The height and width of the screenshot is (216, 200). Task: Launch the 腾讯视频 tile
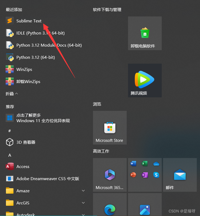coord(145,80)
